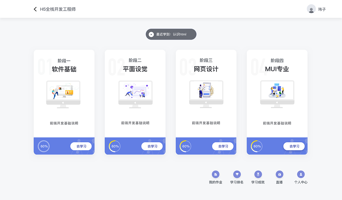Click the 60% progress indicator on stage four
The width and height of the screenshot is (342, 200).
[256, 146]
